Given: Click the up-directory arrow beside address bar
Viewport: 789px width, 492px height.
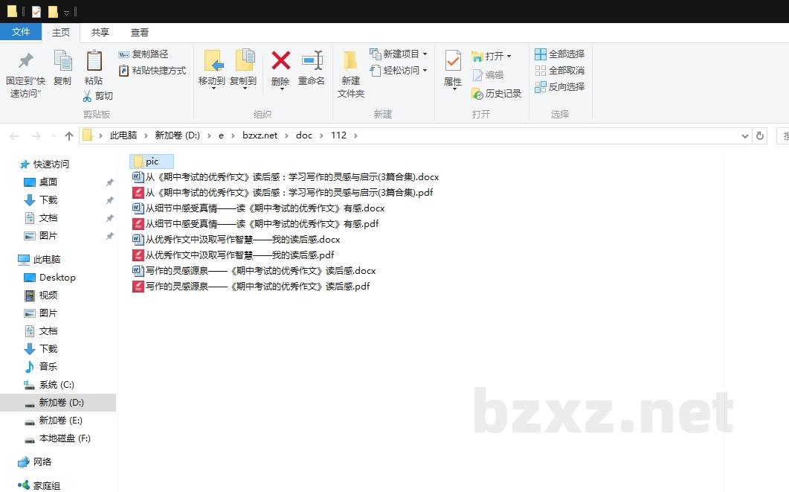Looking at the screenshot, I should tap(69, 135).
